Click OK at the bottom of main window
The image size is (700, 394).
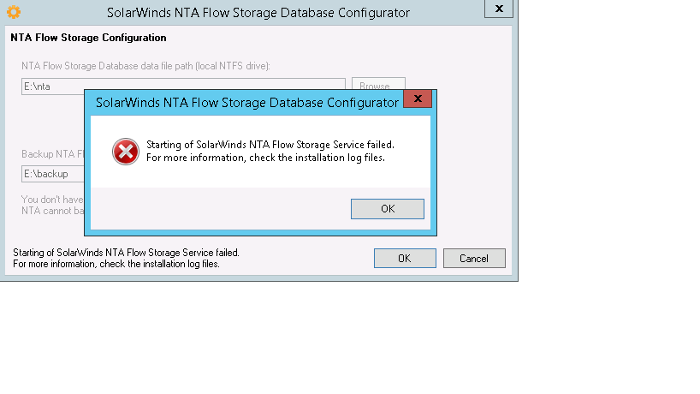(405, 258)
